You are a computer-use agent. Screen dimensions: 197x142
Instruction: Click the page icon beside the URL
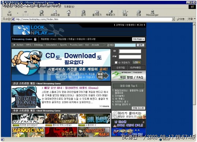13,19
